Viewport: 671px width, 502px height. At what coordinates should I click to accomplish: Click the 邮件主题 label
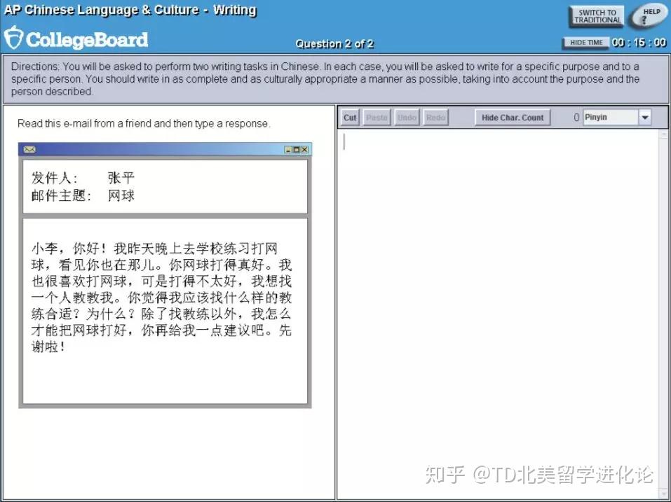(x=61, y=195)
